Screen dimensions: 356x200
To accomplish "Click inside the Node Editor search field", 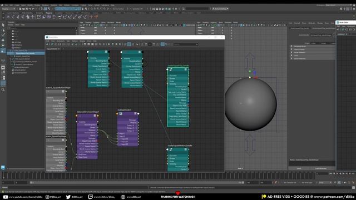I will coord(184,44).
